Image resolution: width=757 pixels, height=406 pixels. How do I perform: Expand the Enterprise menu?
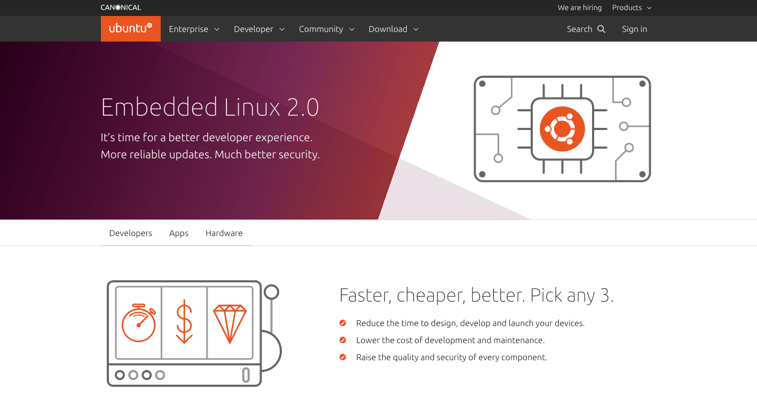point(194,29)
